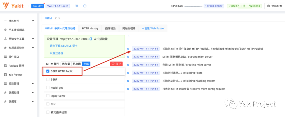Click the 创建 MITM 服务器 log message
285x117 pixels.
pos(187,65)
